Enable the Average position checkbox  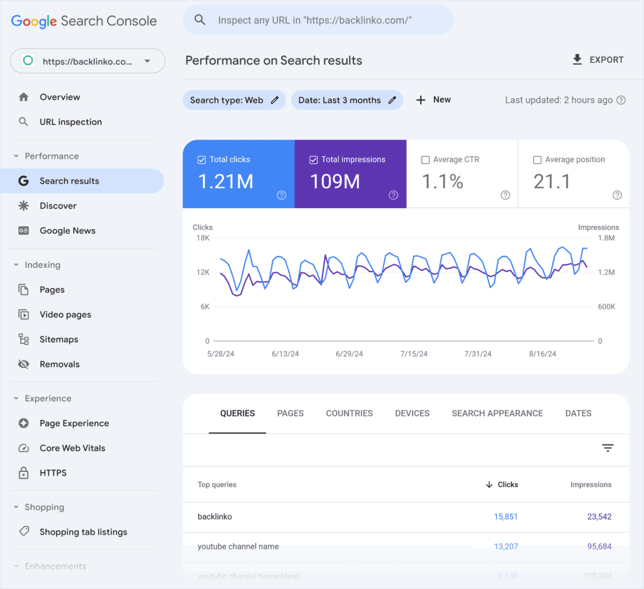tap(537, 160)
